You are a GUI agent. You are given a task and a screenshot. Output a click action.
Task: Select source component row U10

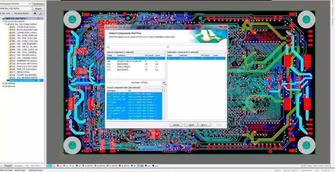136,61
